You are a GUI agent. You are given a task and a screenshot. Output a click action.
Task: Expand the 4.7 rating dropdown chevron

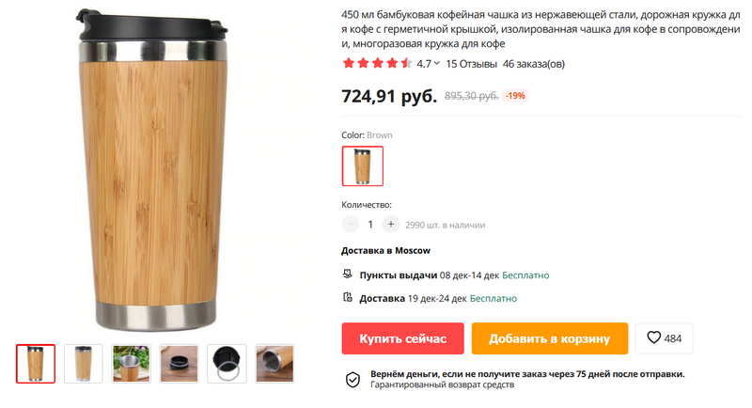pyautogui.click(x=437, y=63)
